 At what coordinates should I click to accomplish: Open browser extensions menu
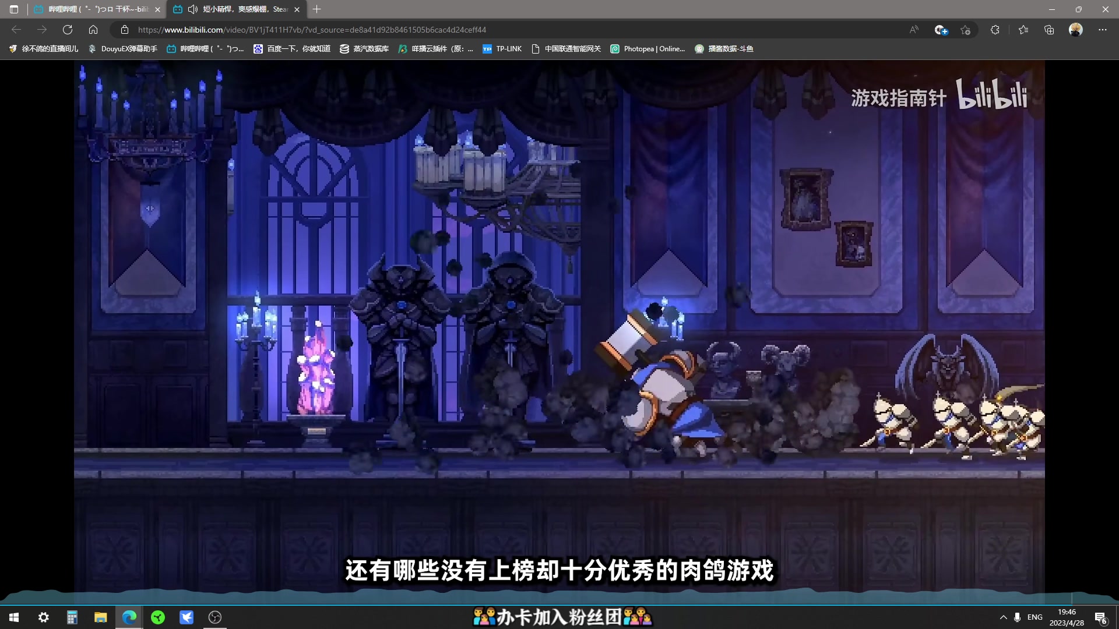click(x=995, y=30)
